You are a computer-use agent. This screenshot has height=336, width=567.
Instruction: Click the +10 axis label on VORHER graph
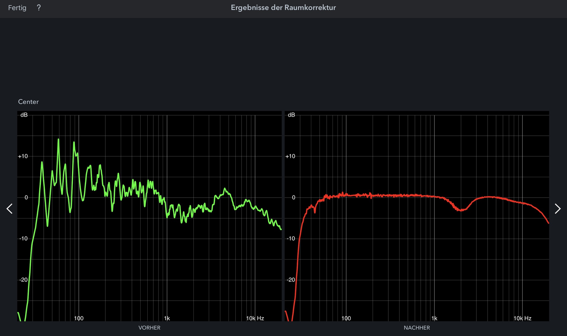click(23, 156)
